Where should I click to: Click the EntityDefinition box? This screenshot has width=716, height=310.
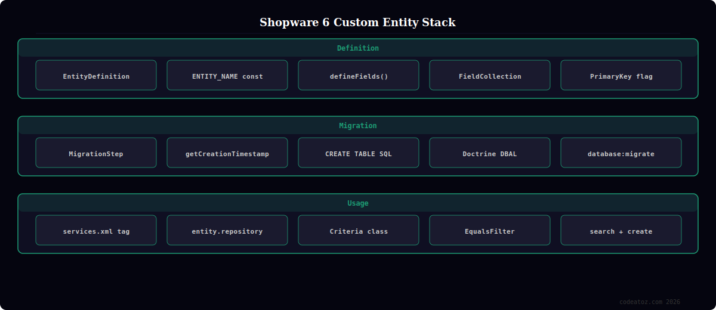96,75
